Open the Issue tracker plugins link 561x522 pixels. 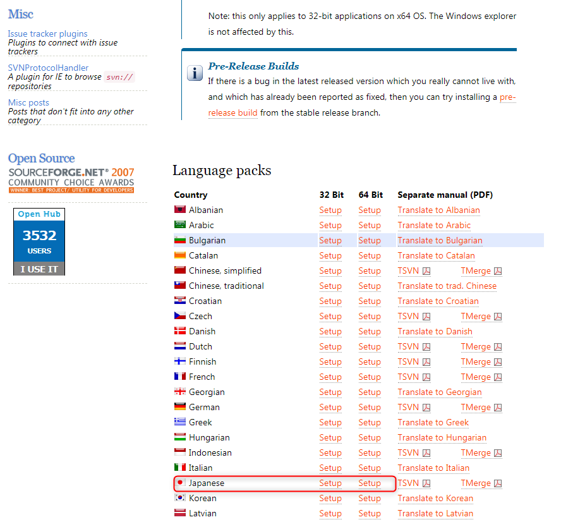coord(47,33)
